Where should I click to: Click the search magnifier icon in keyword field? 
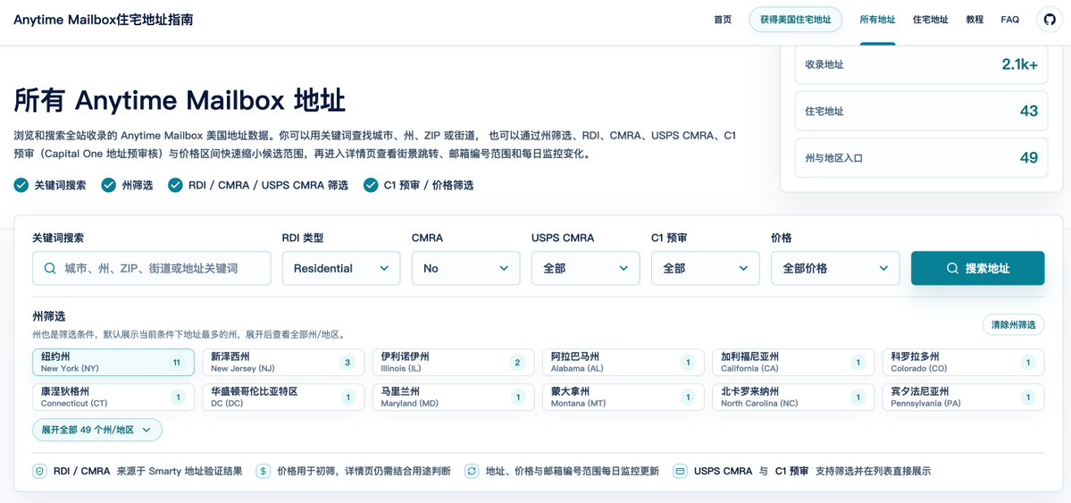[50, 269]
